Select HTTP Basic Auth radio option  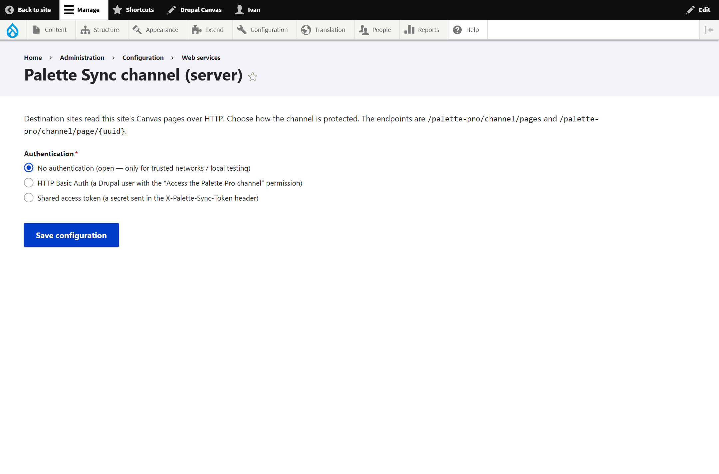coord(29,183)
